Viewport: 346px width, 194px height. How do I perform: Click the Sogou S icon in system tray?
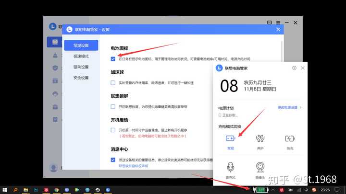314,190
